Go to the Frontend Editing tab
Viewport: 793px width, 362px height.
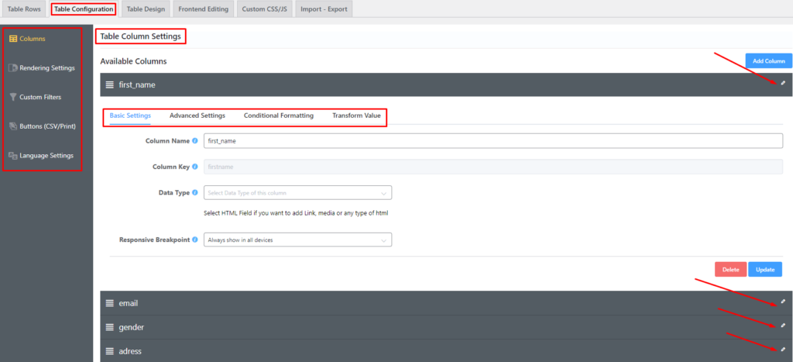pyautogui.click(x=204, y=9)
